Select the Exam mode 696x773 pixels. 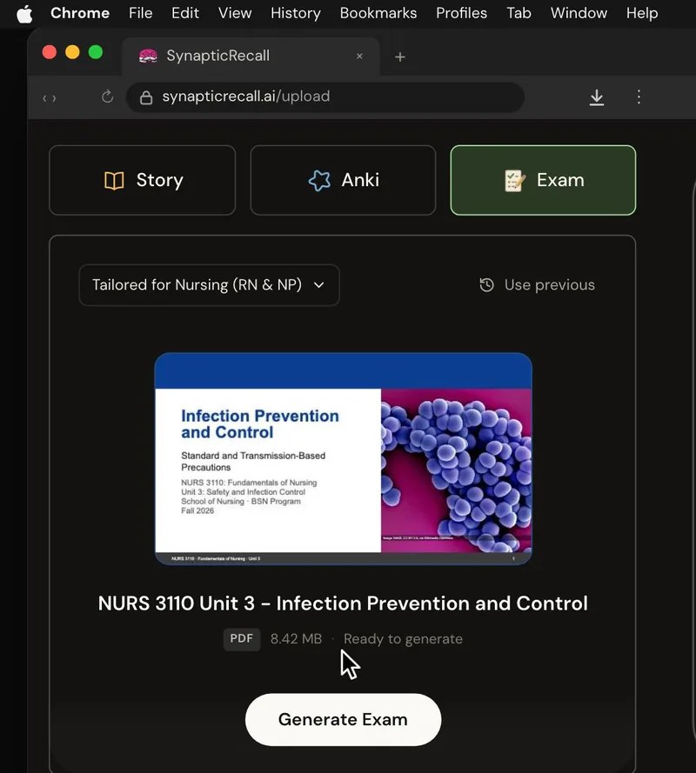pyautogui.click(x=543, y=181)
